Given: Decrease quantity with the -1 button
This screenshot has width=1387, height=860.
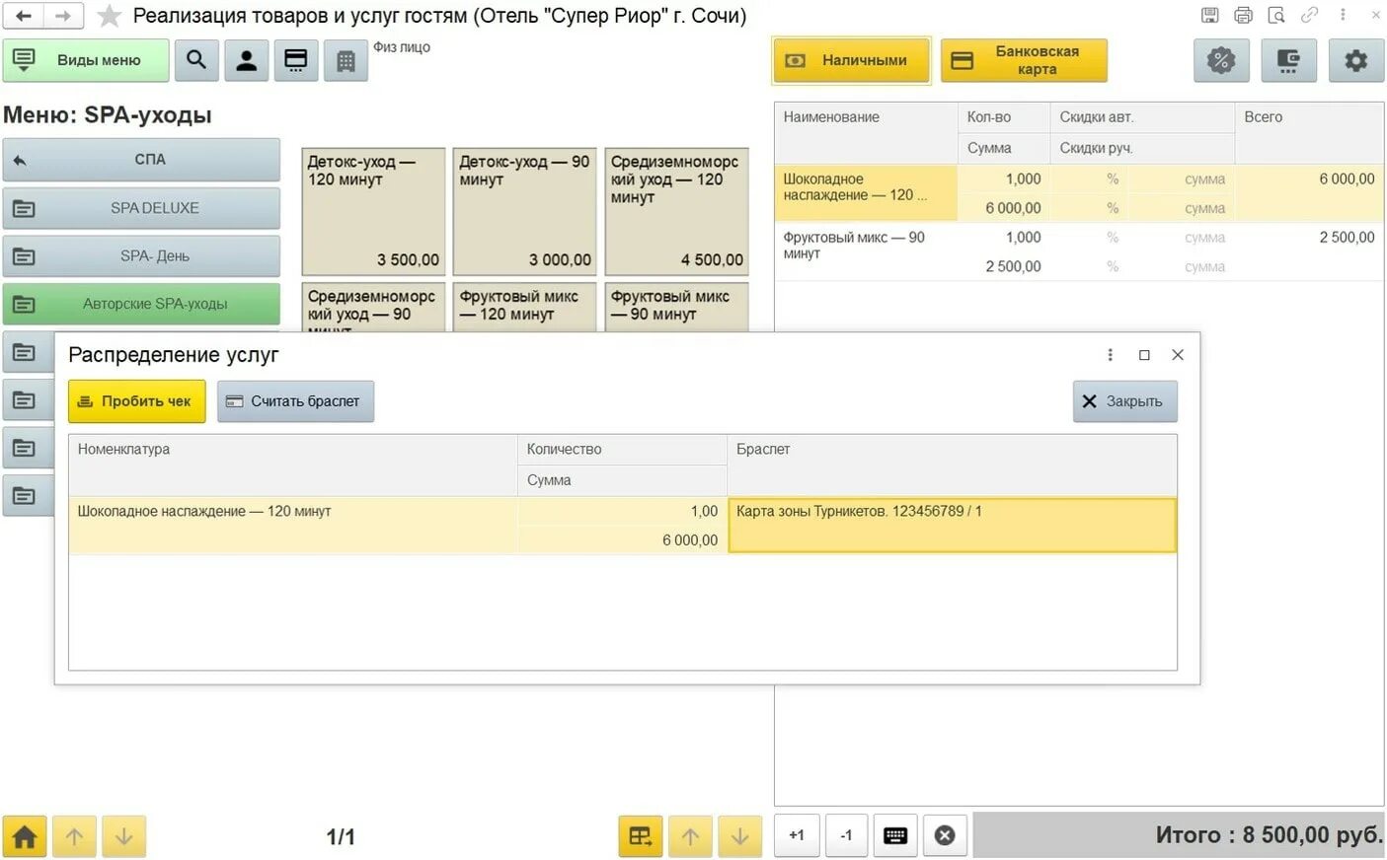Looking at the screenshot, I should [x=846, y=835].
